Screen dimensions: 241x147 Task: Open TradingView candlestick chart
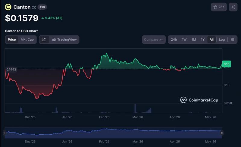(x=64, y=40)
